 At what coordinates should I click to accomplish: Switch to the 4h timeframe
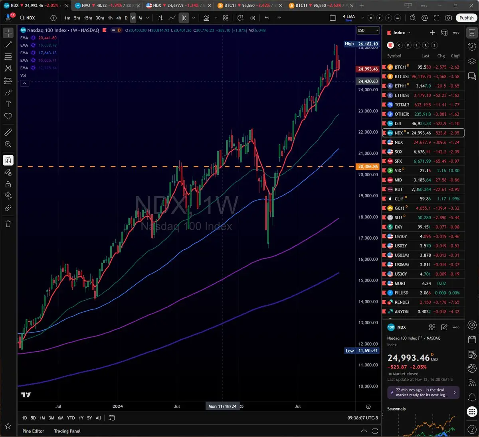click(119, 18)
